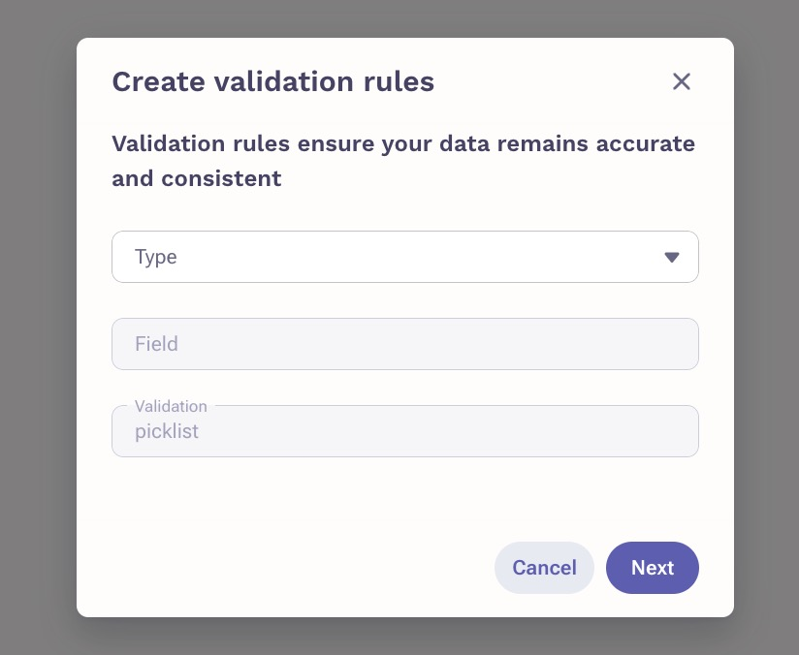This screenshot has height=655, width=799.
Task: Proceed with the Next button
Action: pos(653,568)
